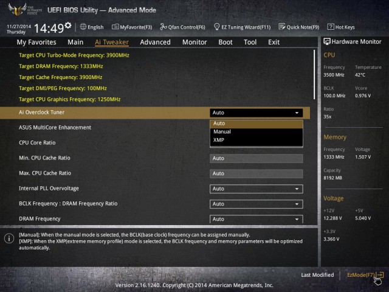Switch to EzMode(F7)
The width and height of the screenshot is (389, 292).
pyautogui.click(x=365, y=275)
